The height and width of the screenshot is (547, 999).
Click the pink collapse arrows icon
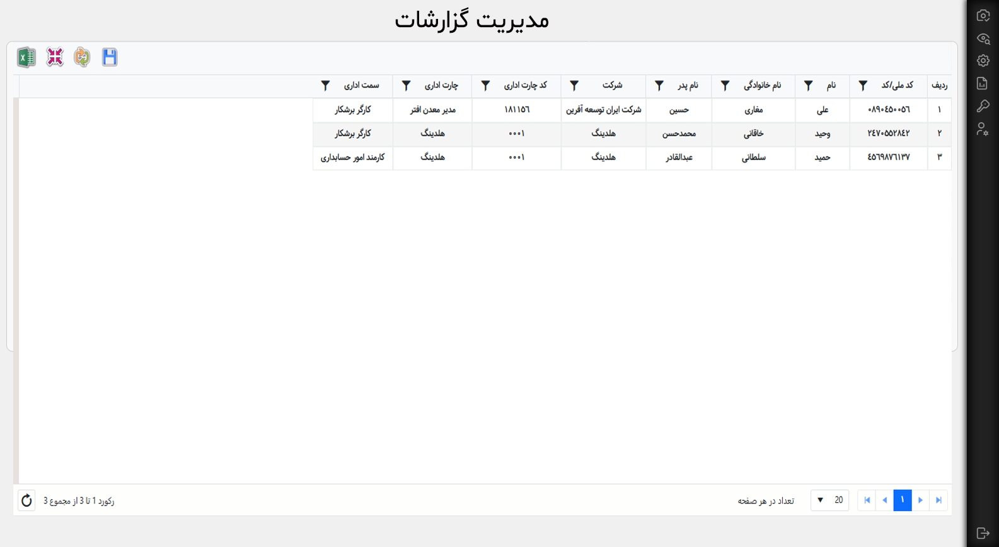(x=55, y=57)
